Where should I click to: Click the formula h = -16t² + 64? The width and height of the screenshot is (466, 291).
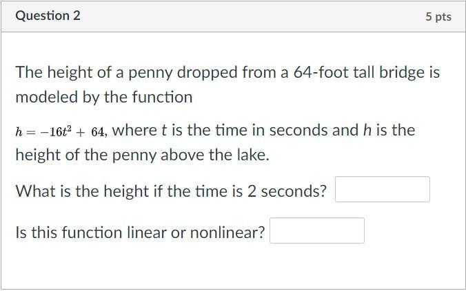tap(61, 131)
